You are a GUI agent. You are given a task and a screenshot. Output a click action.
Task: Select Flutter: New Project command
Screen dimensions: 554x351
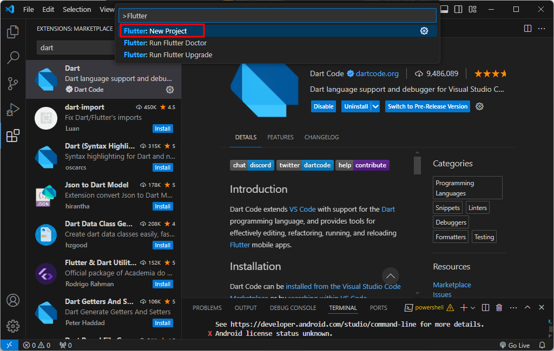tap(278, 31)
